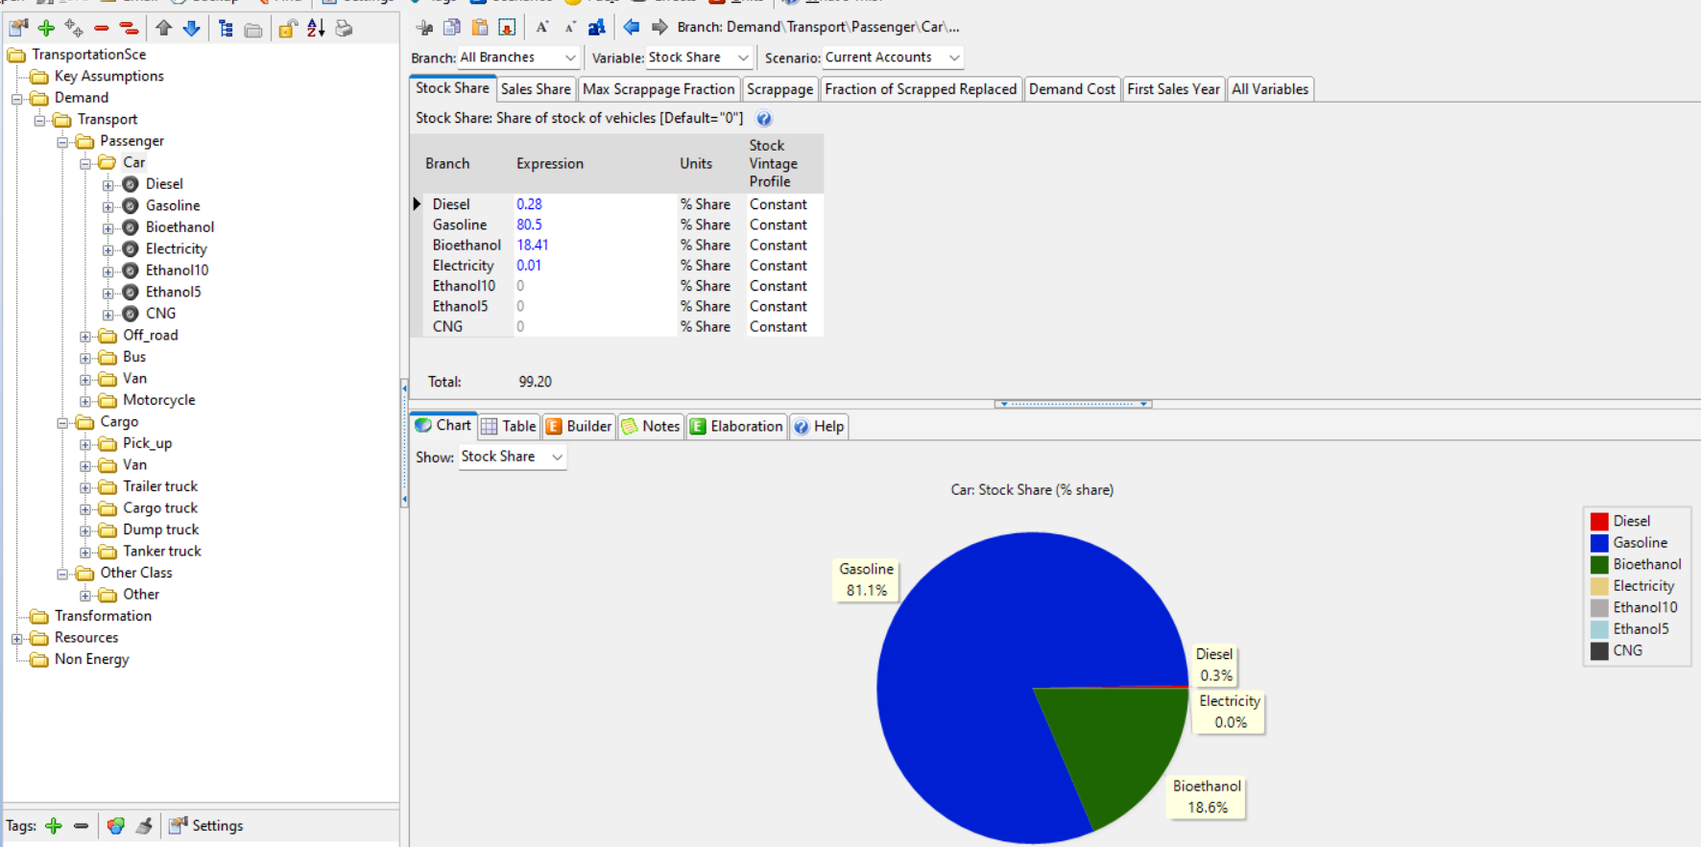Open the Demand Cost tab

[x=1072, y=89]
